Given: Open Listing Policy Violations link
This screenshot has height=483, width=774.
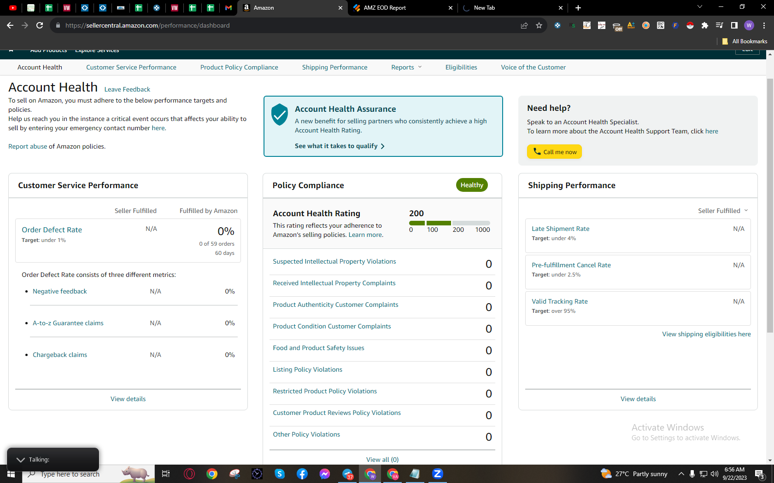Looking at the screenshot, I should coord(308,369).
